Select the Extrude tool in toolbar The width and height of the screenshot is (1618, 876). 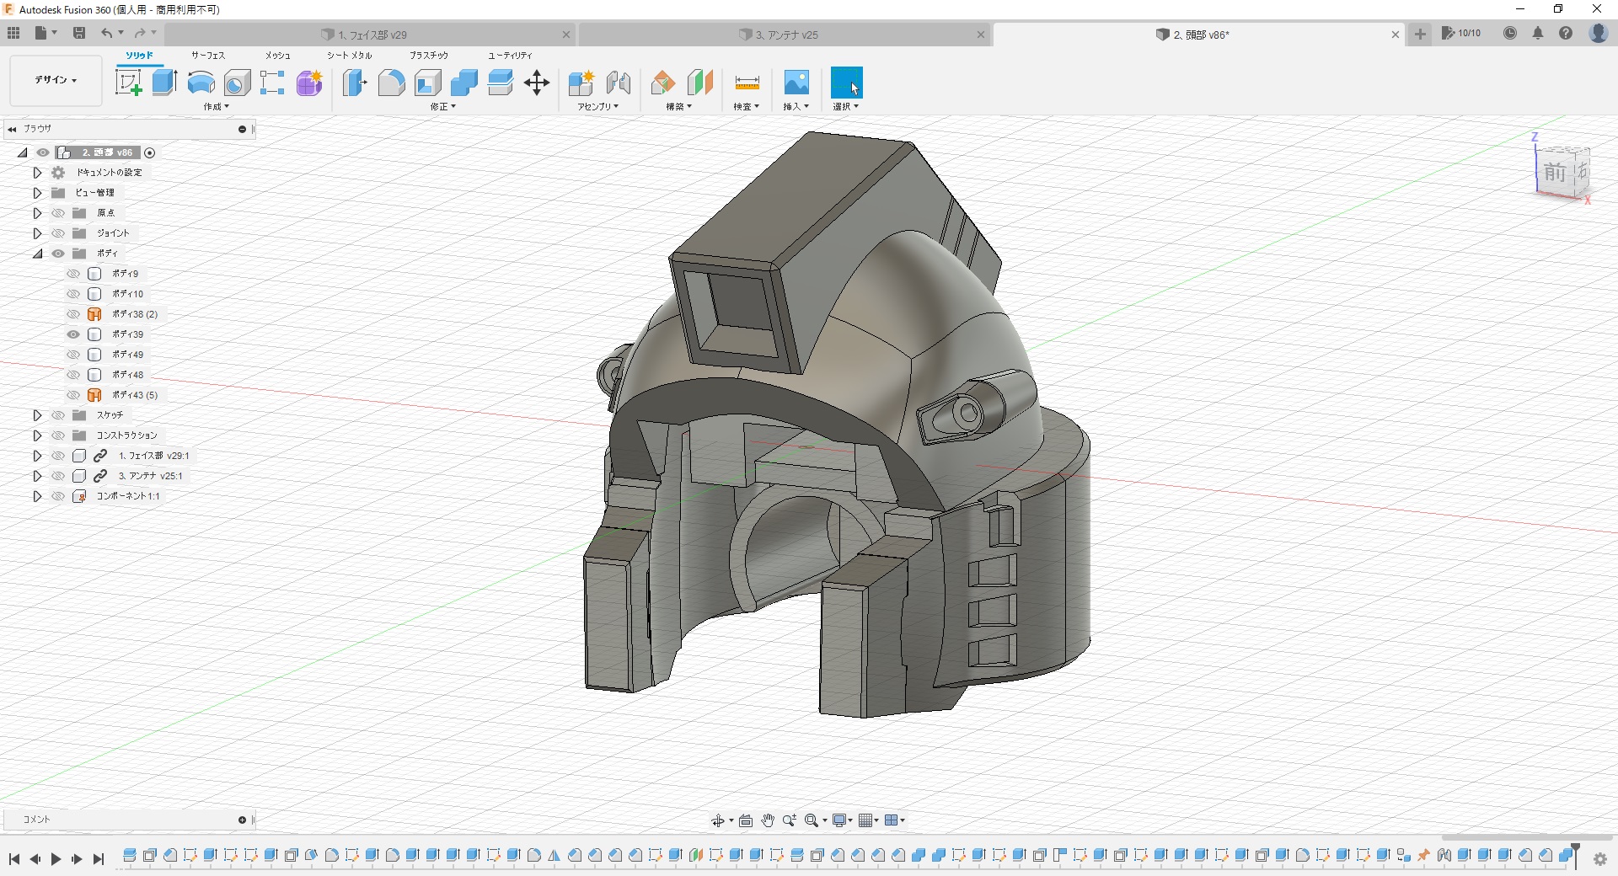164,83
